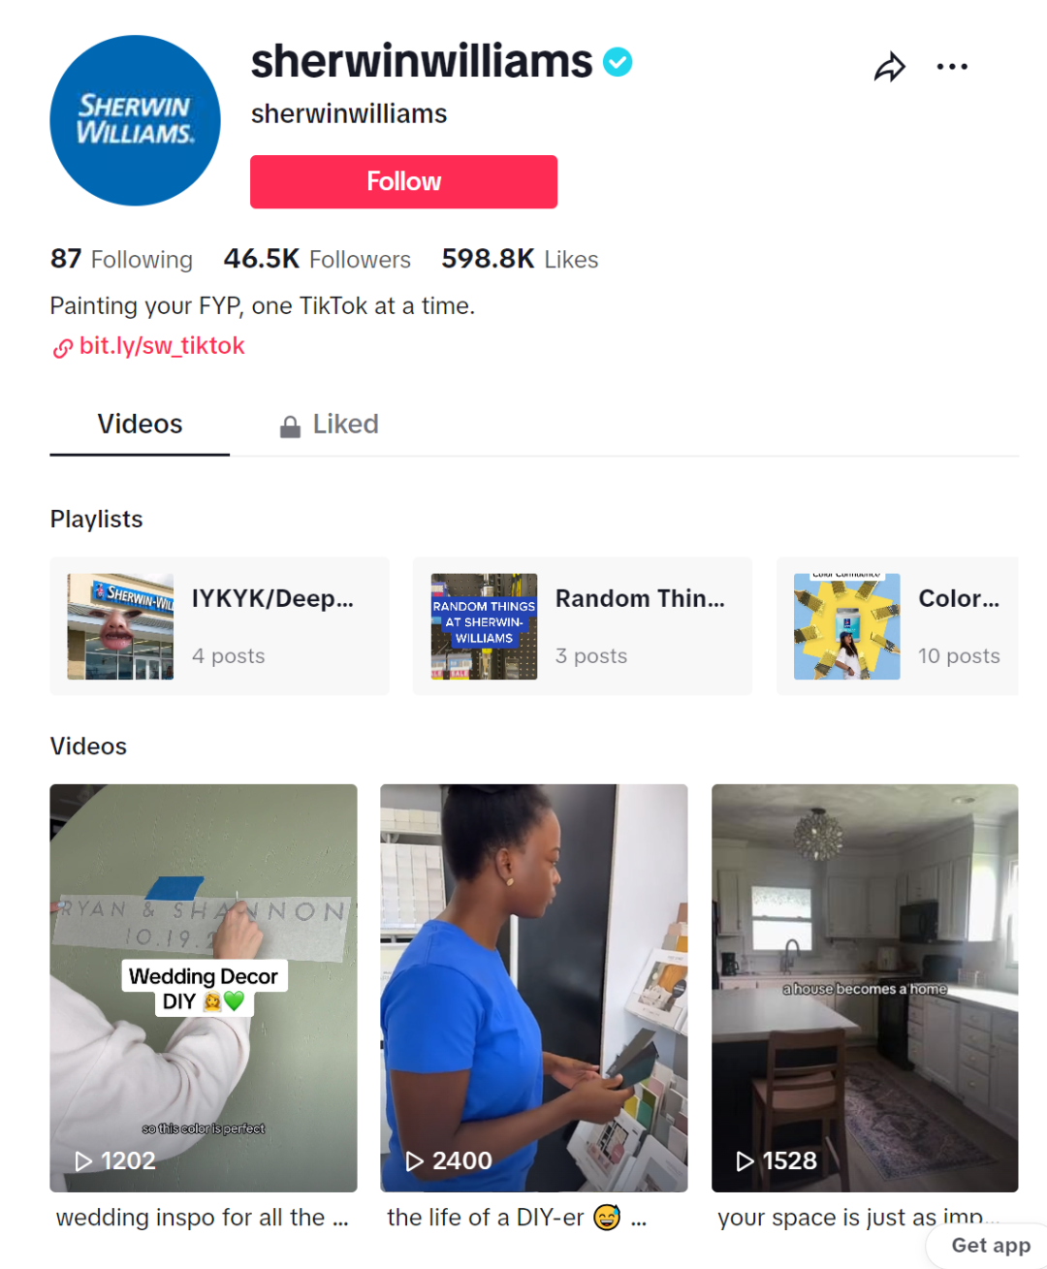
Task: Play the Wedding Decor DIY video
Action: (204, 988)
